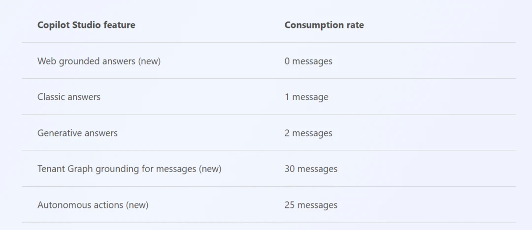Viewport: 532px width, 230px height.
Task: Select the "Tenant Graph grounding for messages" cell
Action: (x=129, y=169)
